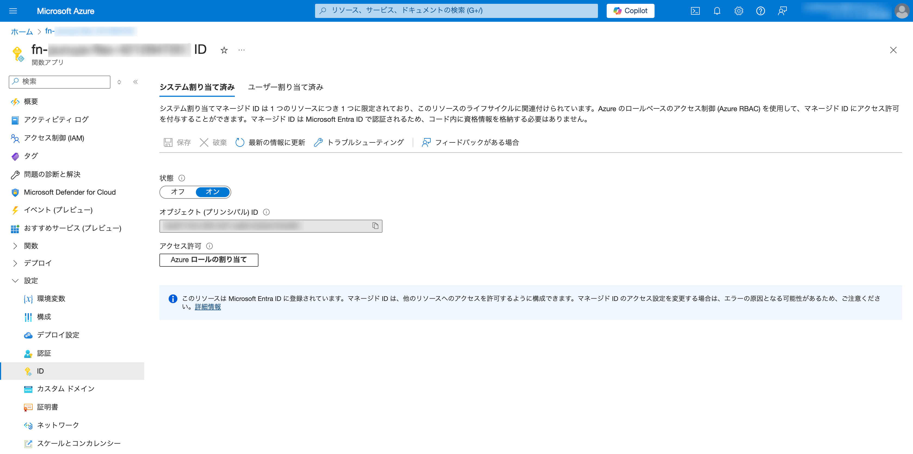Copy the object principal ID
The width and height of the screenshot is (913, 454).
click(375, 226)
